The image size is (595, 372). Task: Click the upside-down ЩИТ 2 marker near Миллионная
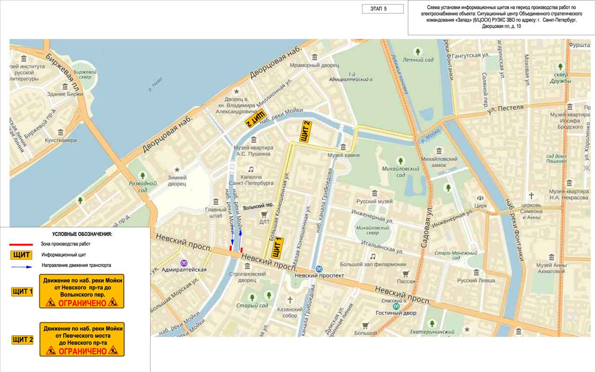[x=255, y=118]
